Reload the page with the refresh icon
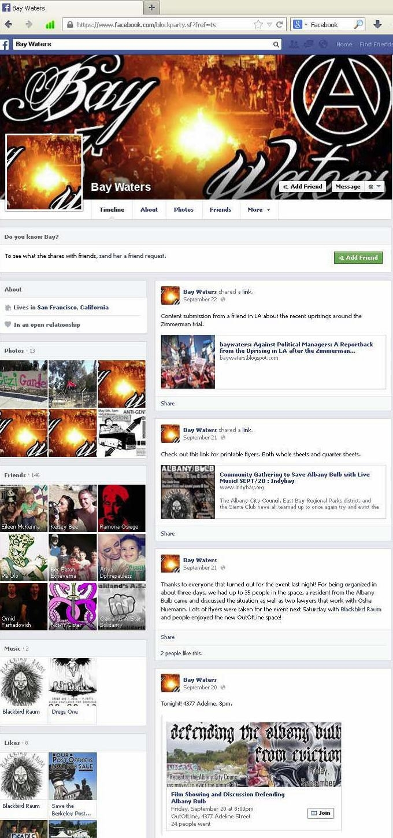This screenshot has height=838, width=393. click(280, 24)
